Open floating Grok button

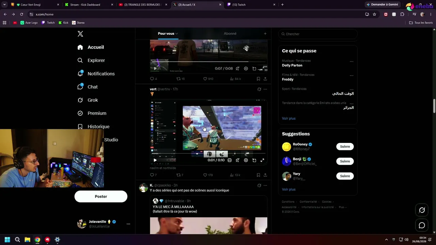[422, 210]
